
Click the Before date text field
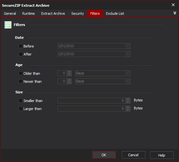pyautogui.click(x=91, y=46)
